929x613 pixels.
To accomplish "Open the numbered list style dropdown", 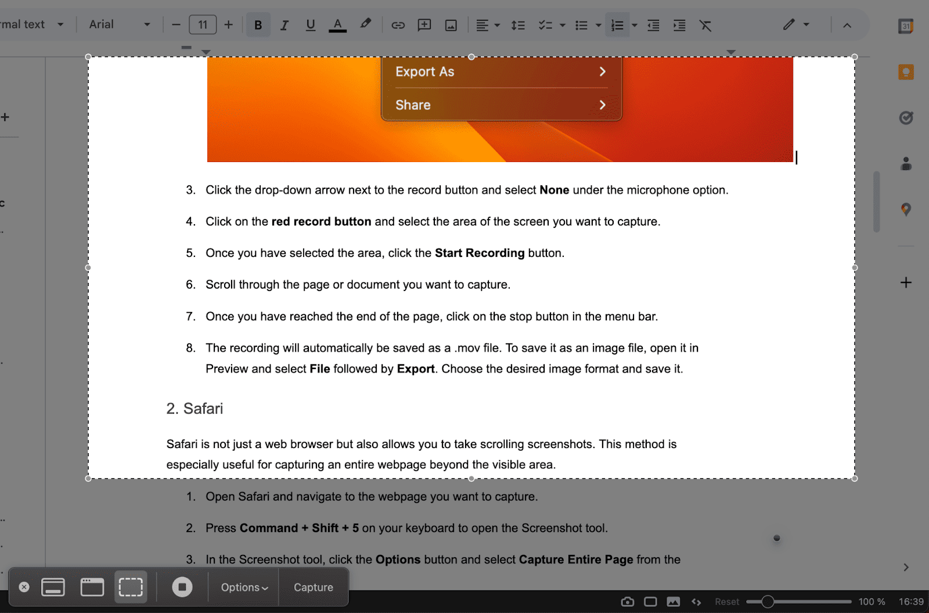I will click(x=633, y=24).
